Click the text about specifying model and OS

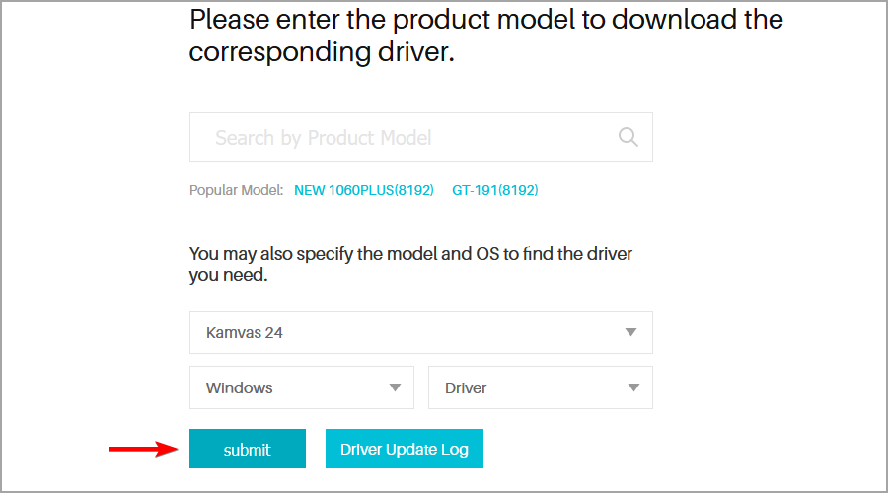pyautogui.click(x=410, y=264)
